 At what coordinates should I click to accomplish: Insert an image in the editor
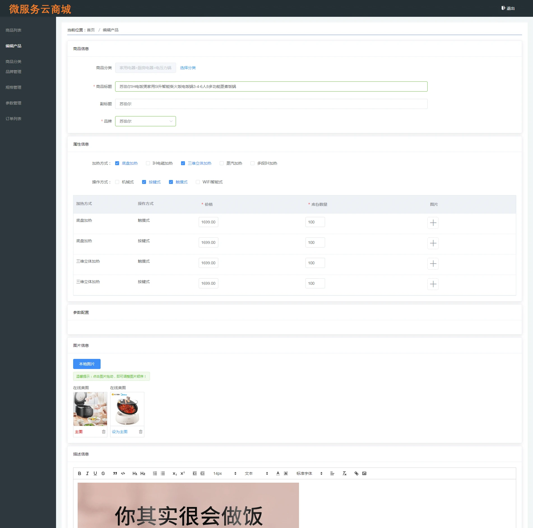coord(364,473)
